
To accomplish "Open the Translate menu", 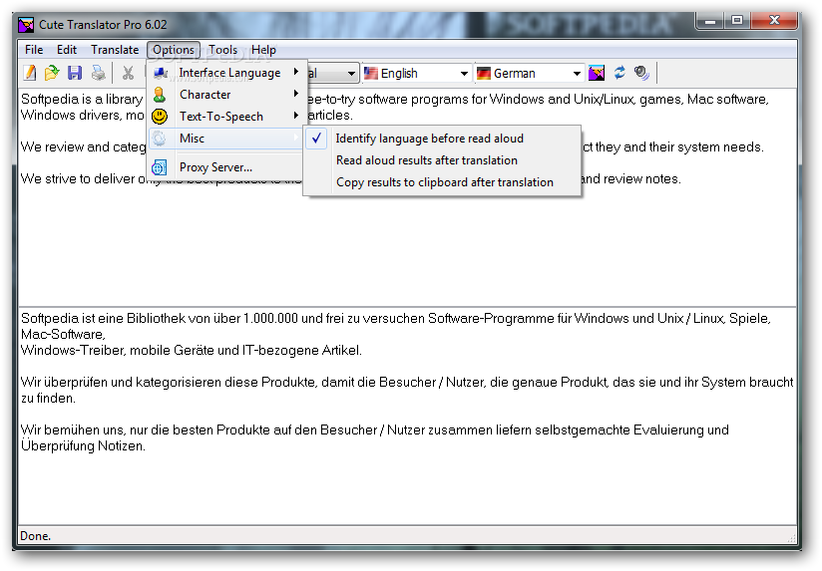I will (115, 50).
